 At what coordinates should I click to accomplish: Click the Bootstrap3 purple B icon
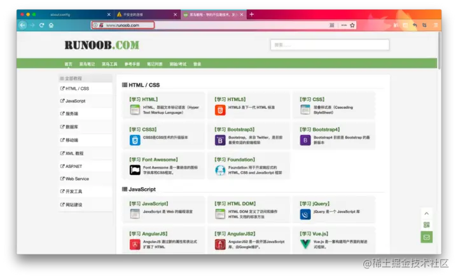[x=220, y=140]
